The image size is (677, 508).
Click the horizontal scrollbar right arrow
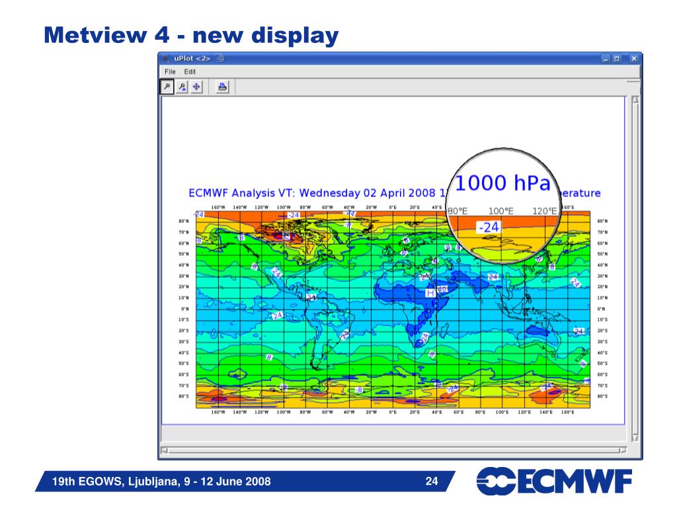tap(623, 450)
